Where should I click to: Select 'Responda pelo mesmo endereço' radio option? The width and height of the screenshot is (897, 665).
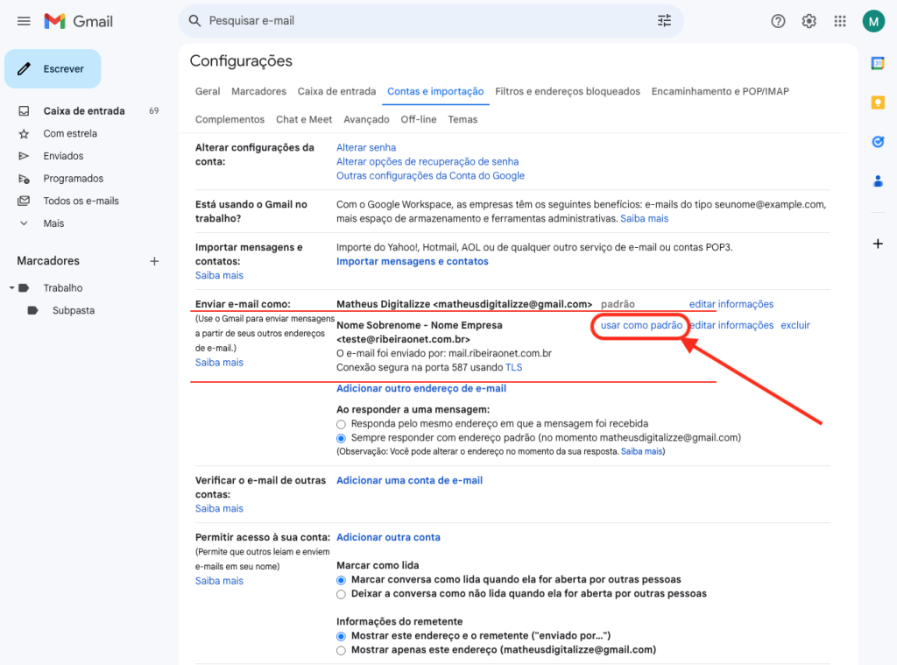[342, 424]
